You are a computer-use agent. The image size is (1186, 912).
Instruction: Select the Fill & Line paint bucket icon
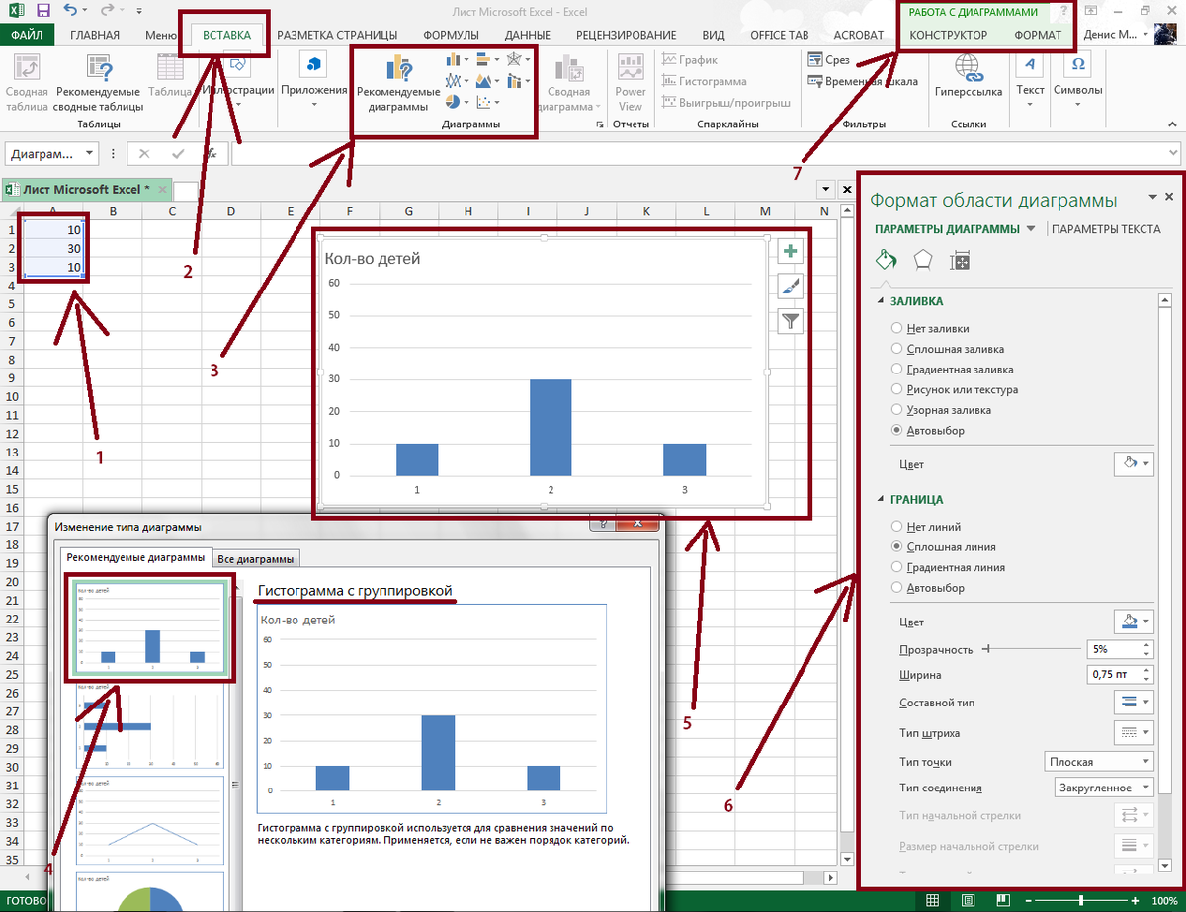coord(887,260)
